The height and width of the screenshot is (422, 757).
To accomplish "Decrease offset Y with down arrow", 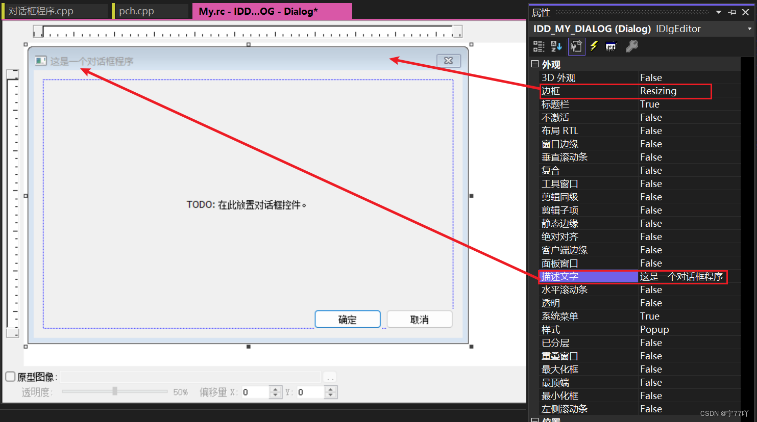I will [x=331, y=395].
